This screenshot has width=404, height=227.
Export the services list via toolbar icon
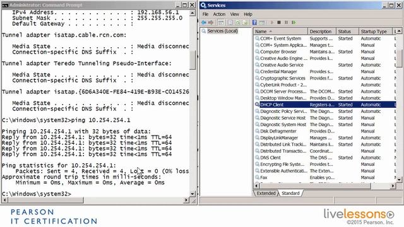pyautogui.click(x=245, y=23)
